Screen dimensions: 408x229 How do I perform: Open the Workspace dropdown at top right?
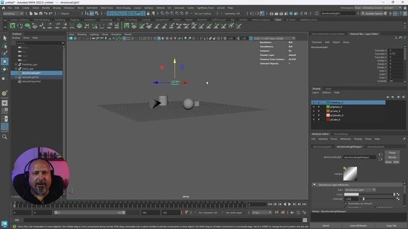pyautogui.click(x=378, y=8)
